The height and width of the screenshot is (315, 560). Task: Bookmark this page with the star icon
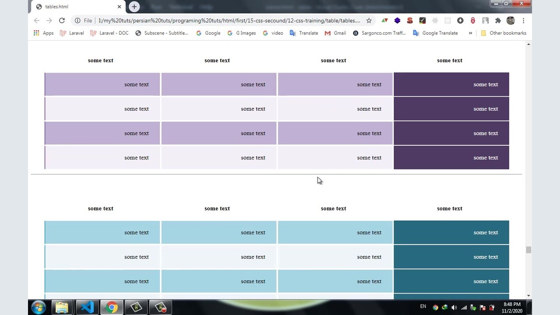[x=369, y=21]
